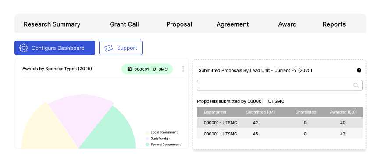Click the Local Government legend label
Image resolution: width=378 pixels, height=159 pixels.
164,132
